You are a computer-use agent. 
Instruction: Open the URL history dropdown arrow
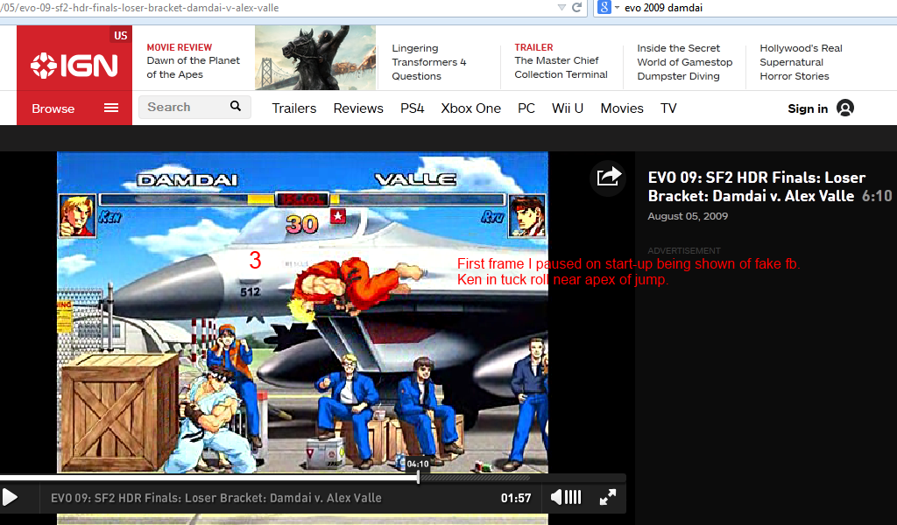coord(562,7)
